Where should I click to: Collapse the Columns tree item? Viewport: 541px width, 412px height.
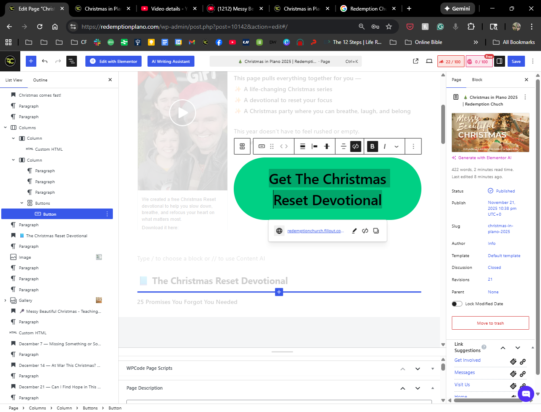click(5, 127)
